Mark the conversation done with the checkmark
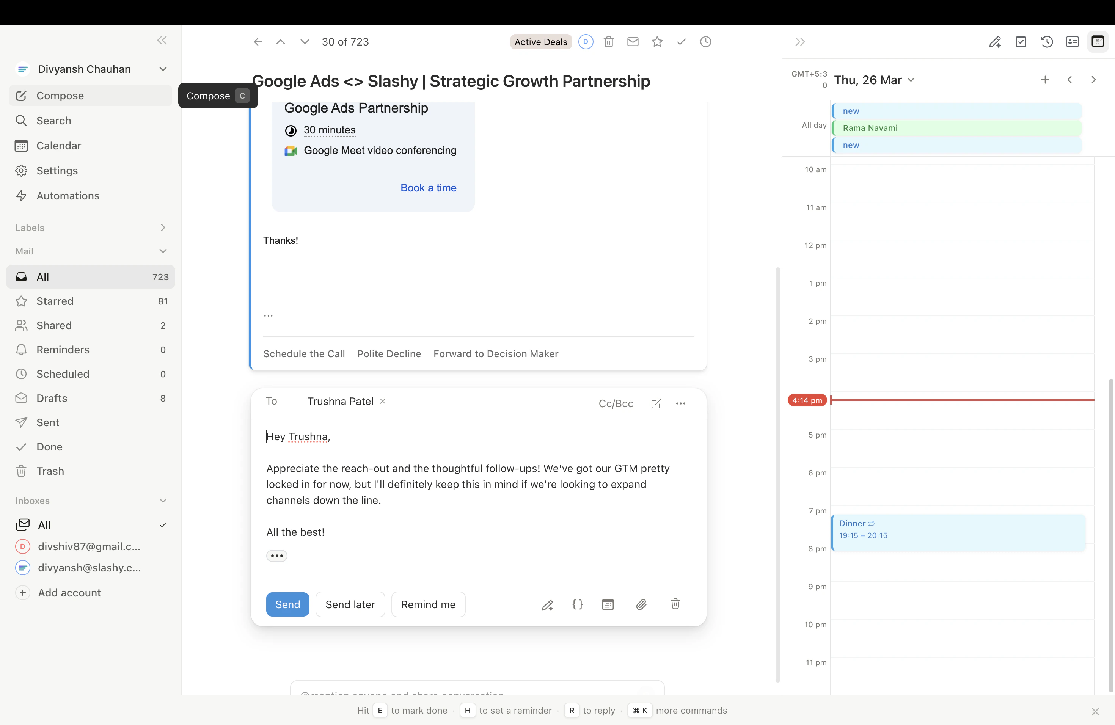 [681, 42]
